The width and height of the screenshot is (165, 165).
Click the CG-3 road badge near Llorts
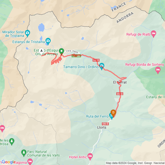tap(105, 124)
